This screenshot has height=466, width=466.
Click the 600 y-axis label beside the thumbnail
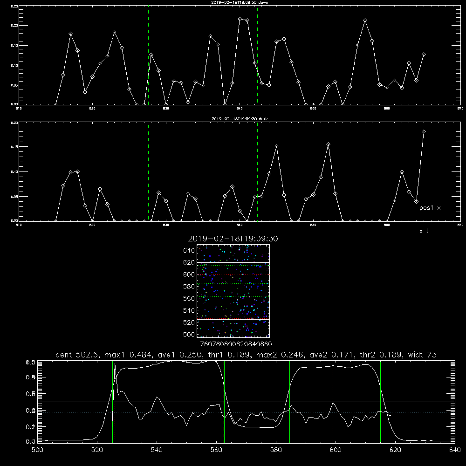[x=189, y=274]
